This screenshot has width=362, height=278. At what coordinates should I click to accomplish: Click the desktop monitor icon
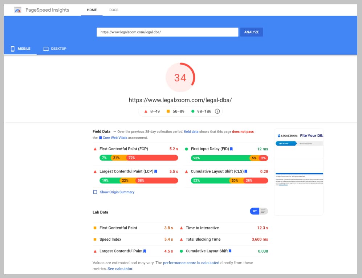pos(46,49)
